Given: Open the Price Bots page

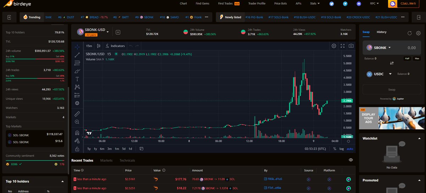Looking at the screenshot, I should (281, 4).
